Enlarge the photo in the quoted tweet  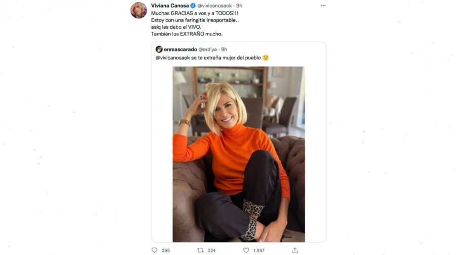coord(239,154)
